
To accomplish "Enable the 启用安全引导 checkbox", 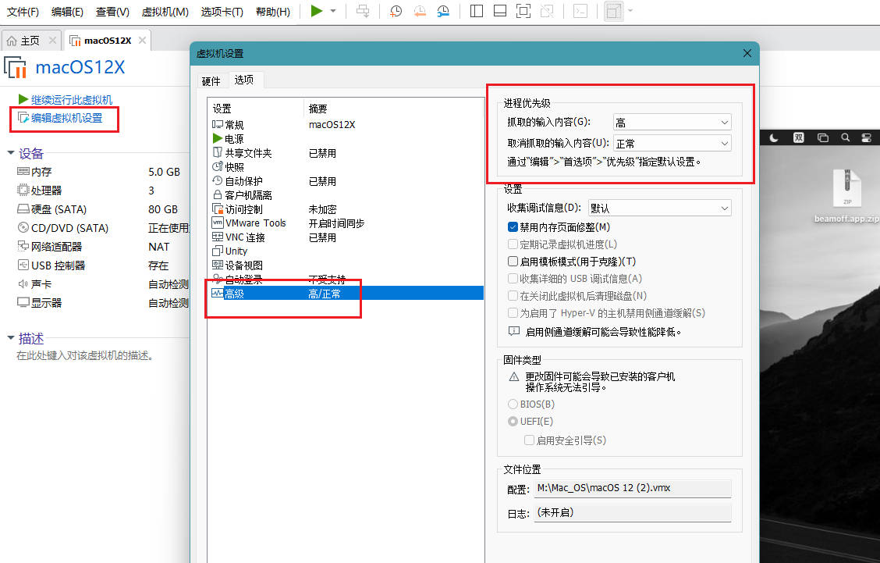I will 529,440.
